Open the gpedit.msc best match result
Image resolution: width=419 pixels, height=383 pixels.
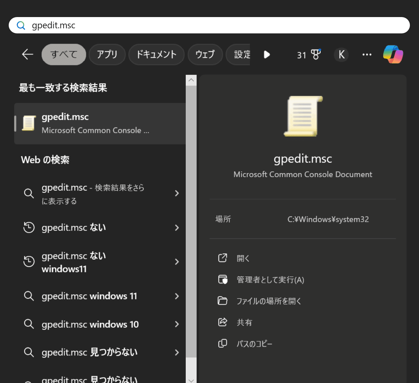pyautogui.click(x=100, y=123)
